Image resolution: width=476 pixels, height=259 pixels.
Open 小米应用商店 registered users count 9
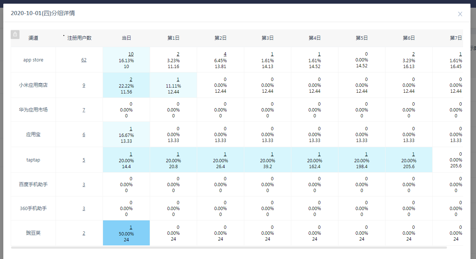point(84,85)
